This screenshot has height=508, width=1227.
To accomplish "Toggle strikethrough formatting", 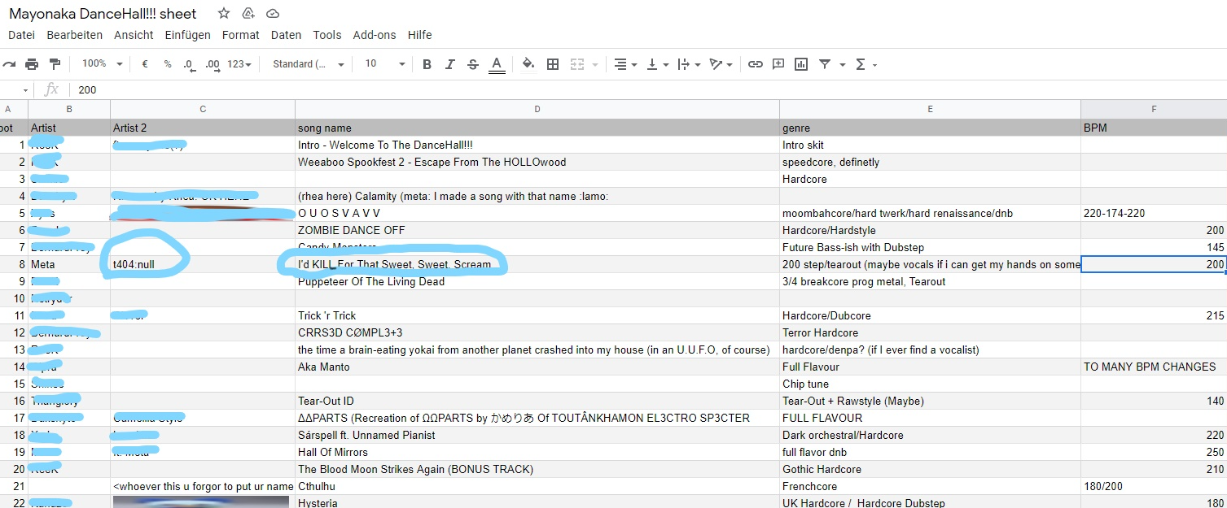I will 473,64.
